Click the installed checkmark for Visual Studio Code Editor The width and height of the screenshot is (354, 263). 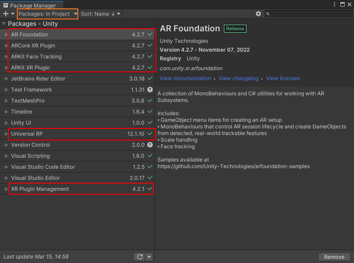pyautogui.click(x=150, y=167)
